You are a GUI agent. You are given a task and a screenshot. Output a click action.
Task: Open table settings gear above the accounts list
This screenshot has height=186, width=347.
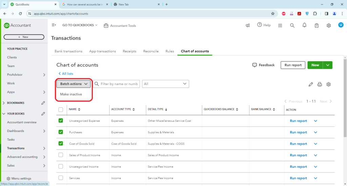328,84
